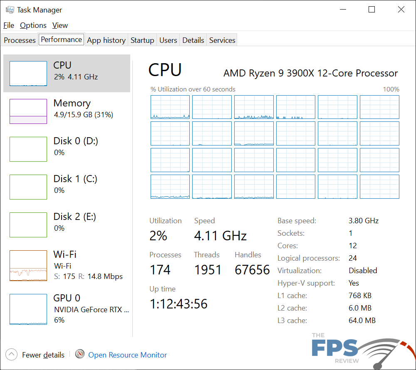The height and width of the screenshot is (370, 416).
Task: Click the L1 cache value 768 KB
Action: tap(360, 296)
